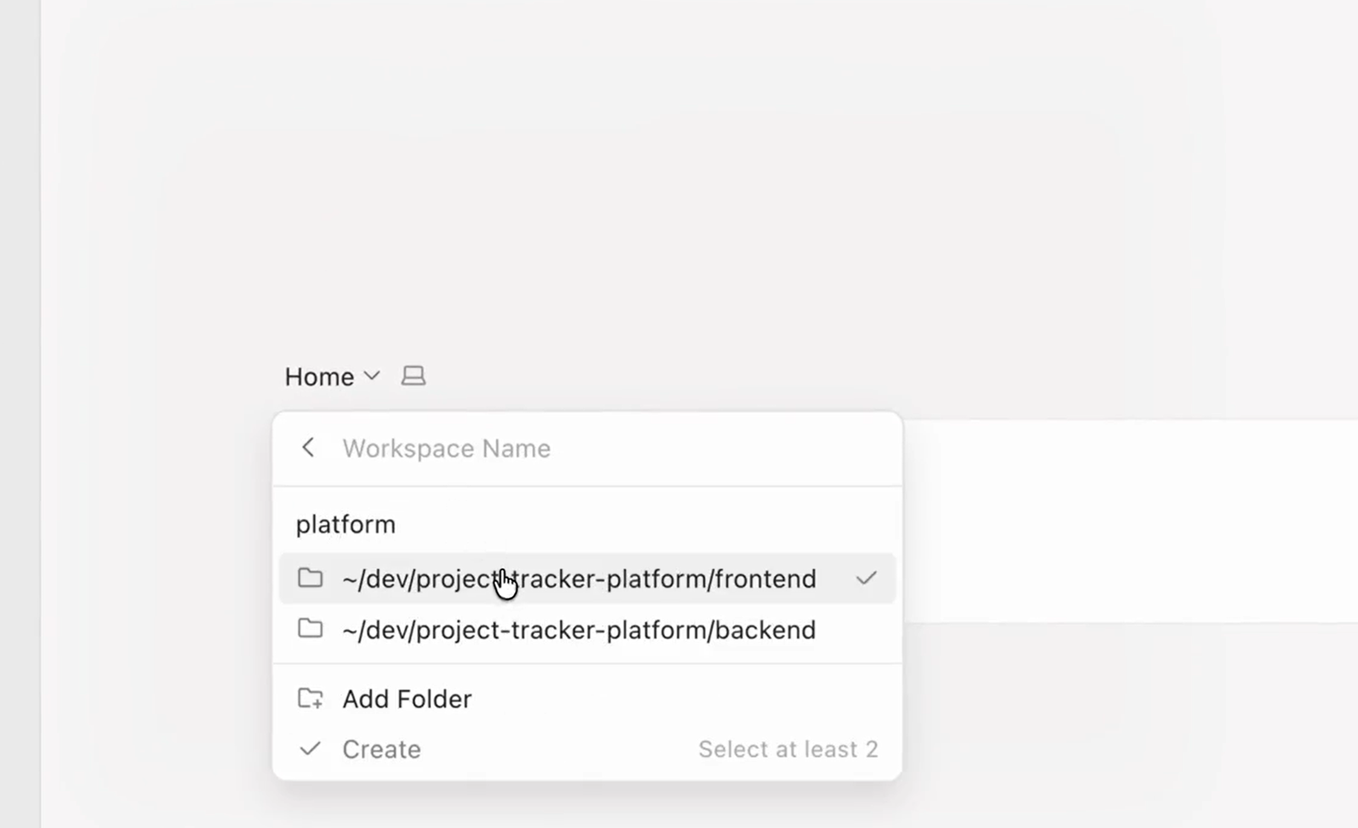This screenshot has width=1358, height=828.
Task: Click the folder icon of the backend path
Action: 310,629
